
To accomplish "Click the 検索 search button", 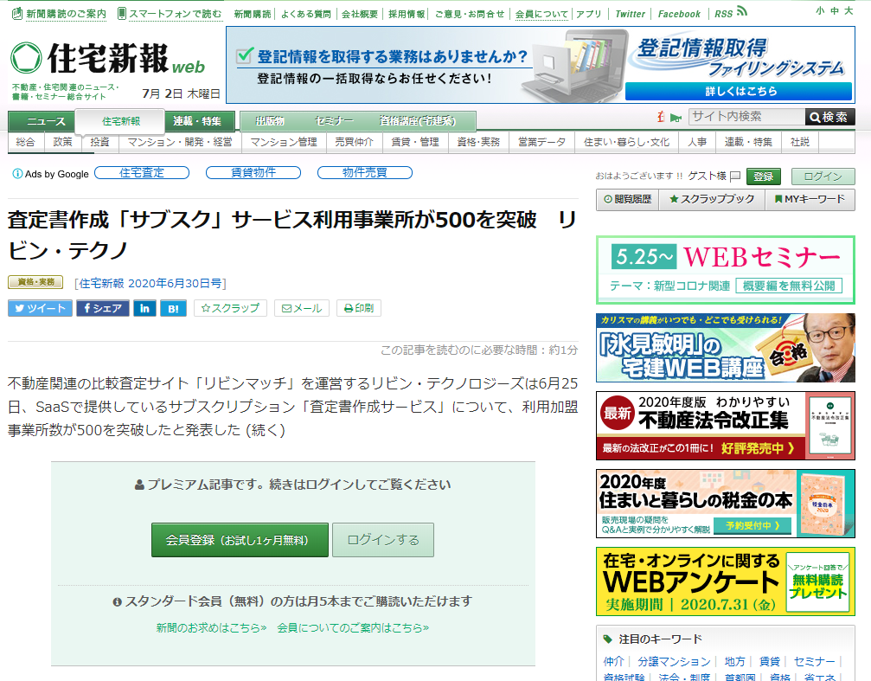I will tap(829, 117).
